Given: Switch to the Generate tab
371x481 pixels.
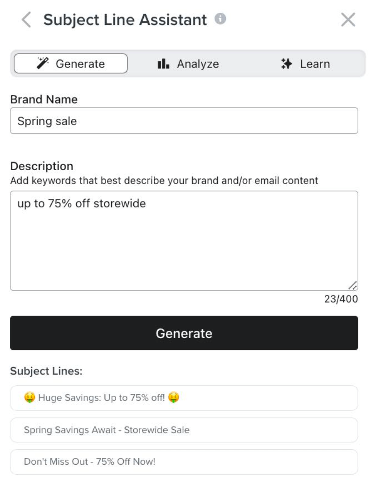Looking at the screenshot, I should coord(71,64).
